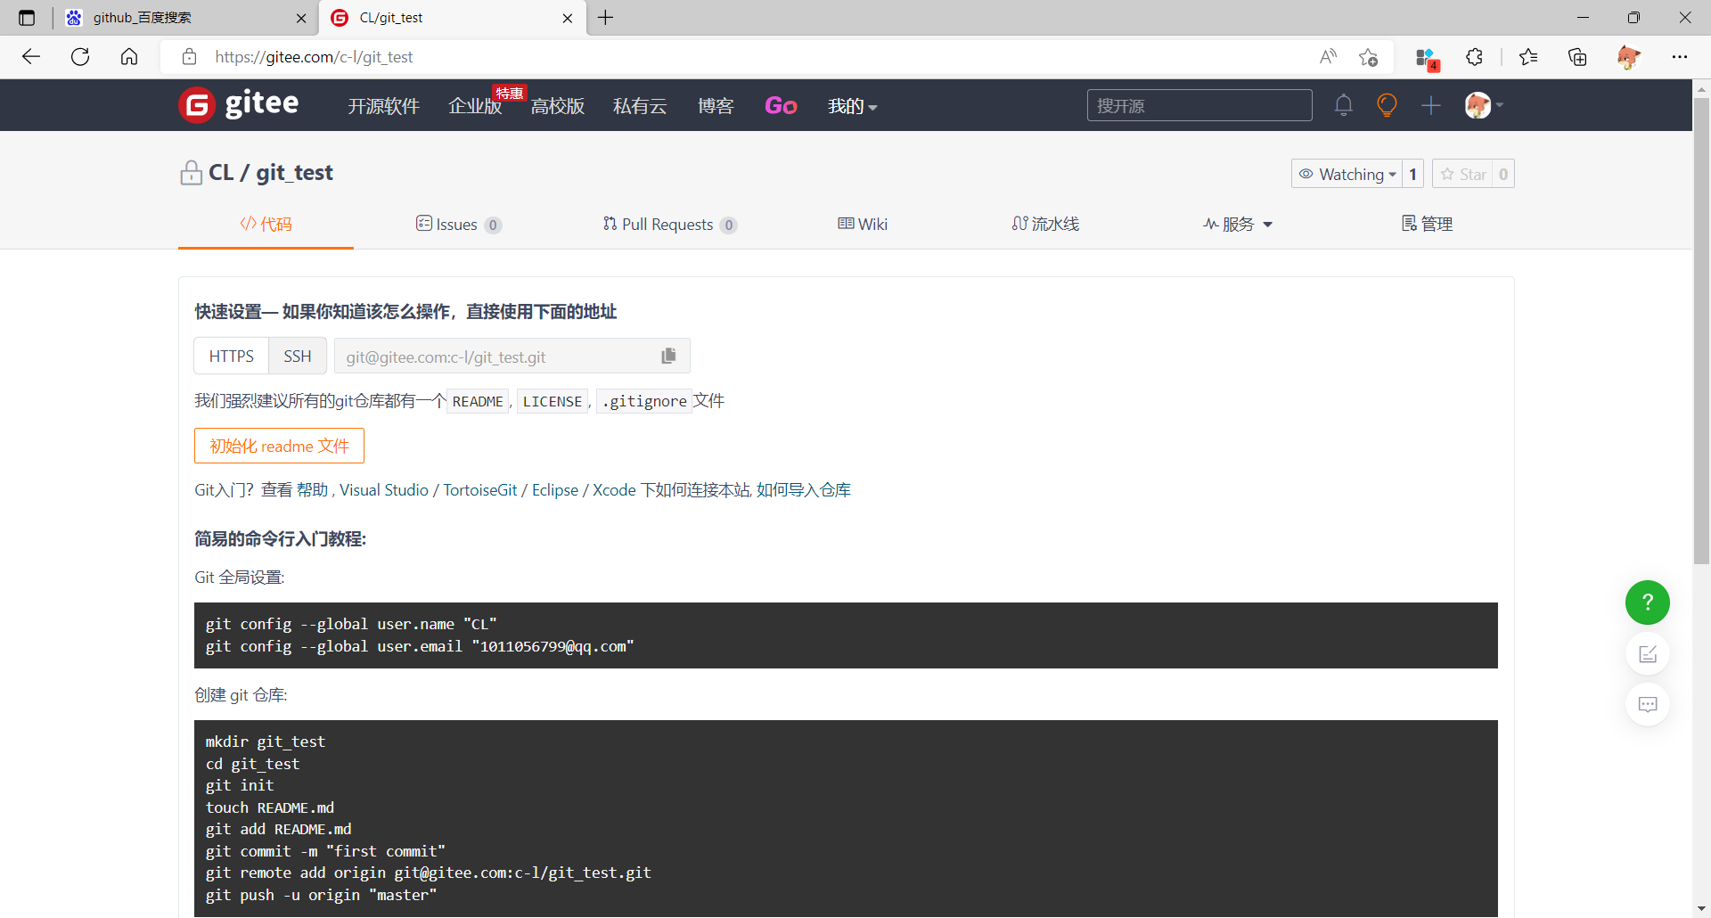Open the Issues tab
Screen dimensions: 1711x918
point(459,224)
